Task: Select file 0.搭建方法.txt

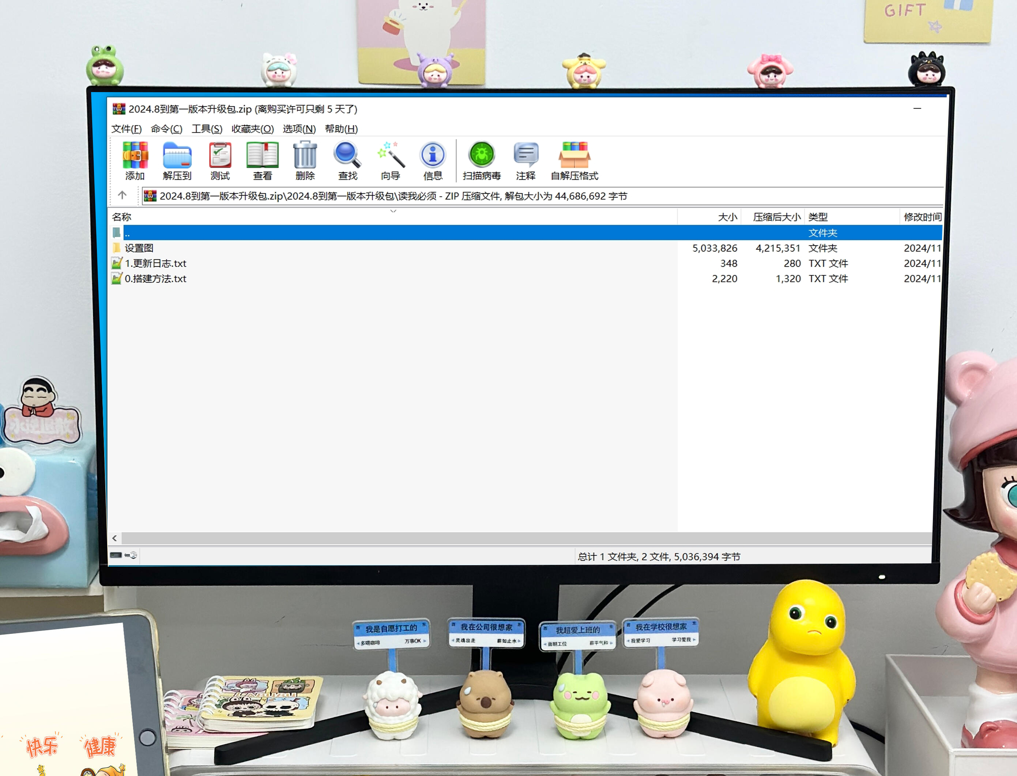Action: click(155, 278)
